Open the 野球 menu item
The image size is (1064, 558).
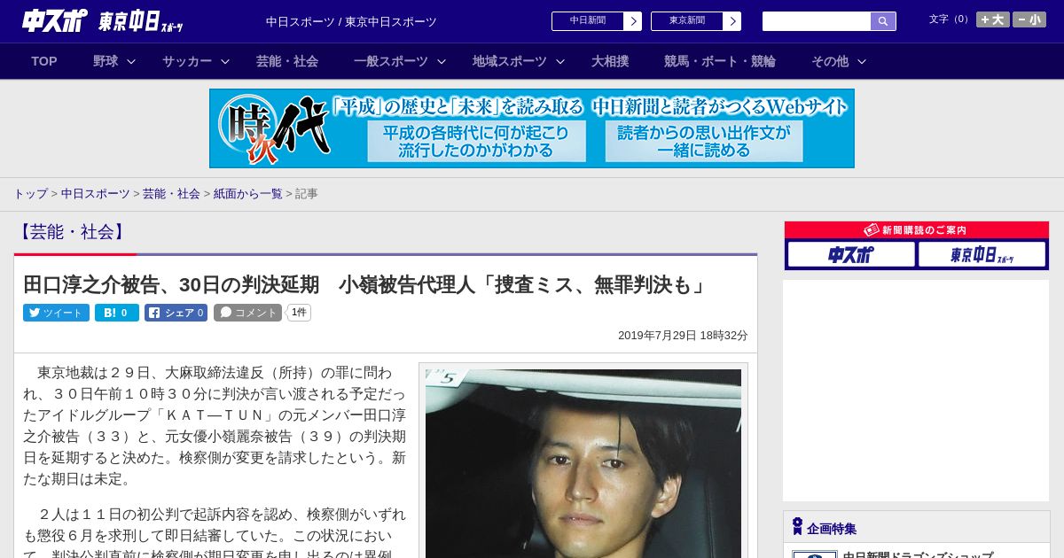click(106, 61)
